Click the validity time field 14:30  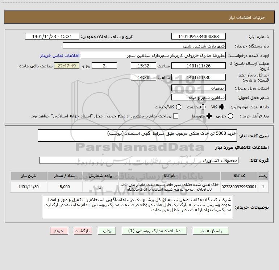(143, 77)
